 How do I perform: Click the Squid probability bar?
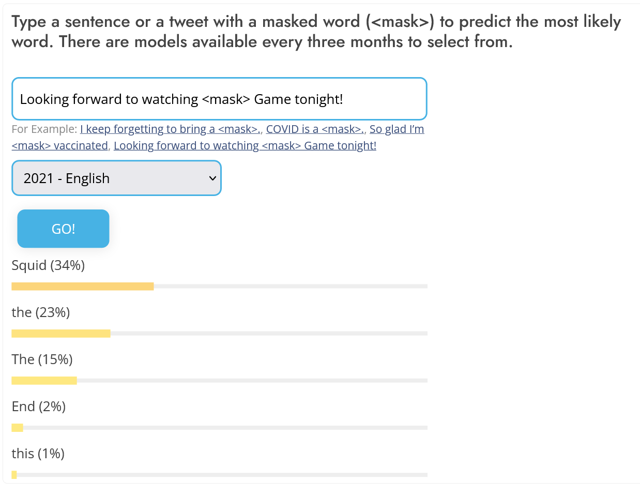83,287
